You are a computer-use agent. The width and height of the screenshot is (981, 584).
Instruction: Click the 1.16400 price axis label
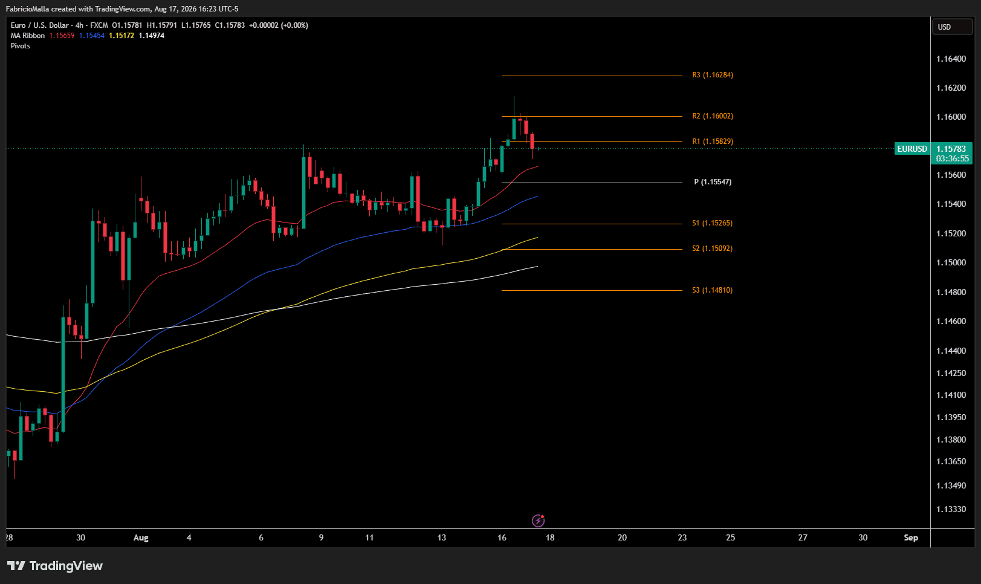point(951,59)
